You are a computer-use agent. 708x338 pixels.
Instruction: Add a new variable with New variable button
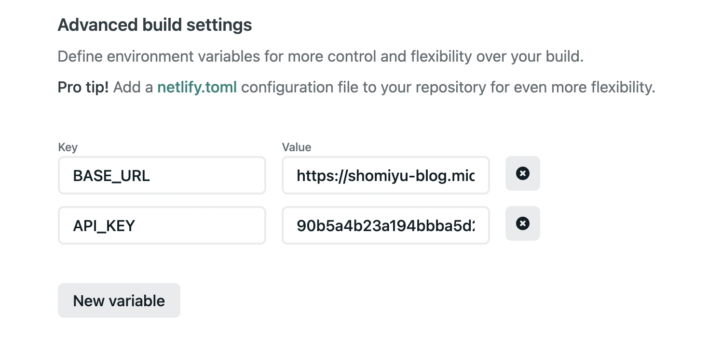(x=119, y=300)
